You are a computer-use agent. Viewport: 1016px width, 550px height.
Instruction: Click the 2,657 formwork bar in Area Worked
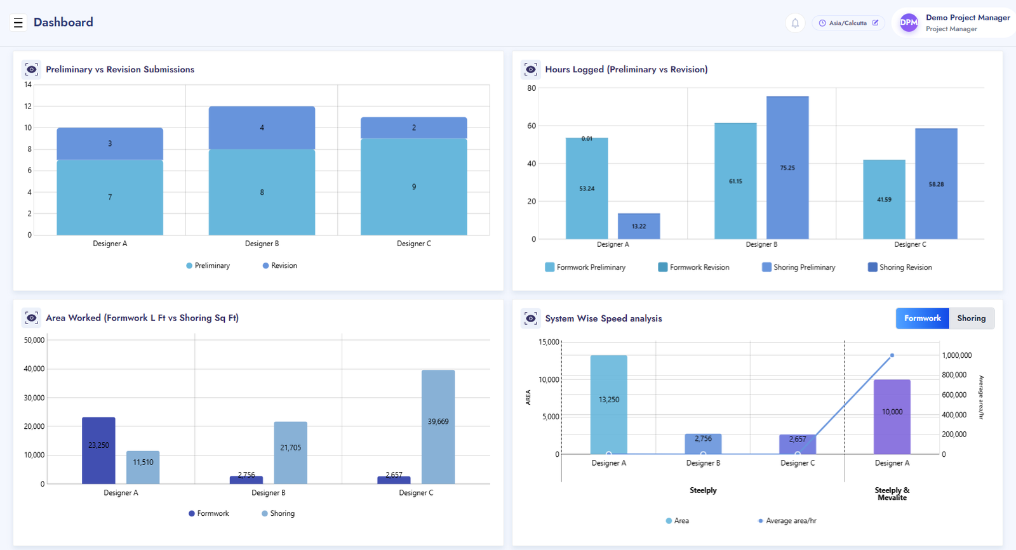pos(394,480)
